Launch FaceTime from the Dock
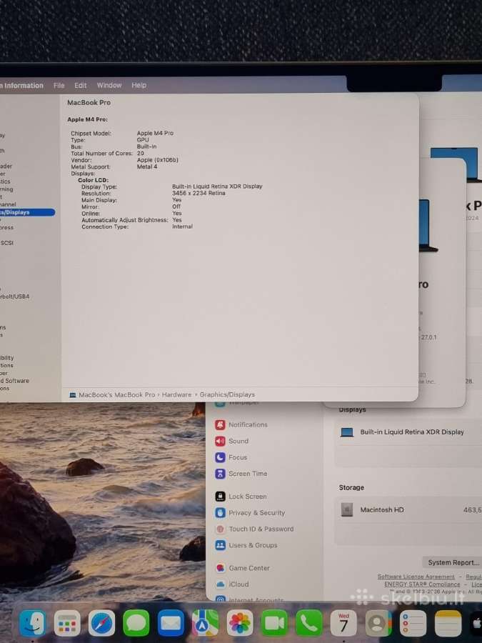The height and width of the screenshot is (643, 482). [x=275, y=623]
